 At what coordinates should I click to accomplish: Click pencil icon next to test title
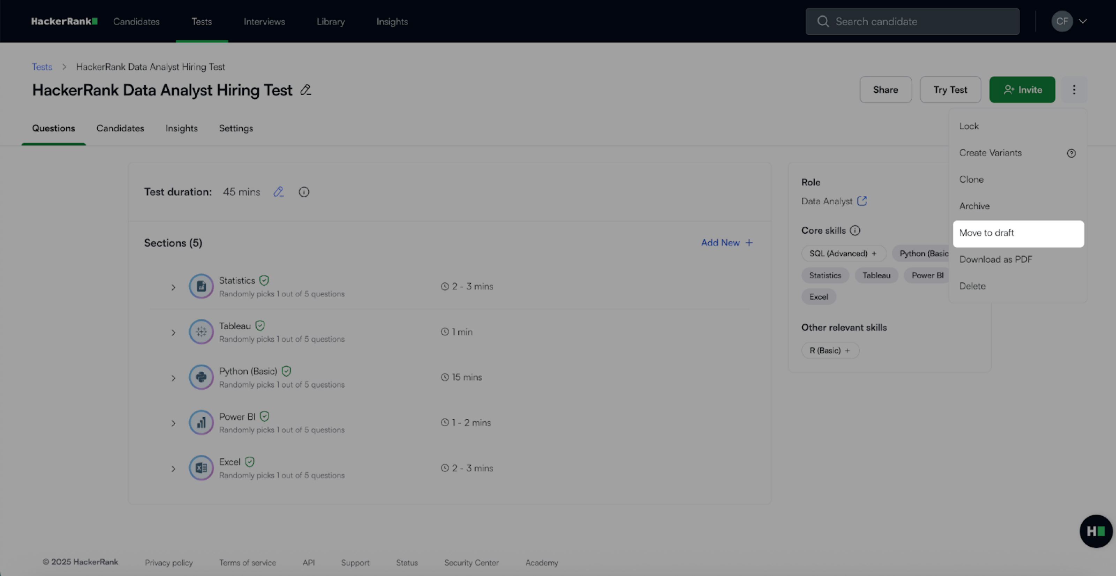306,90
